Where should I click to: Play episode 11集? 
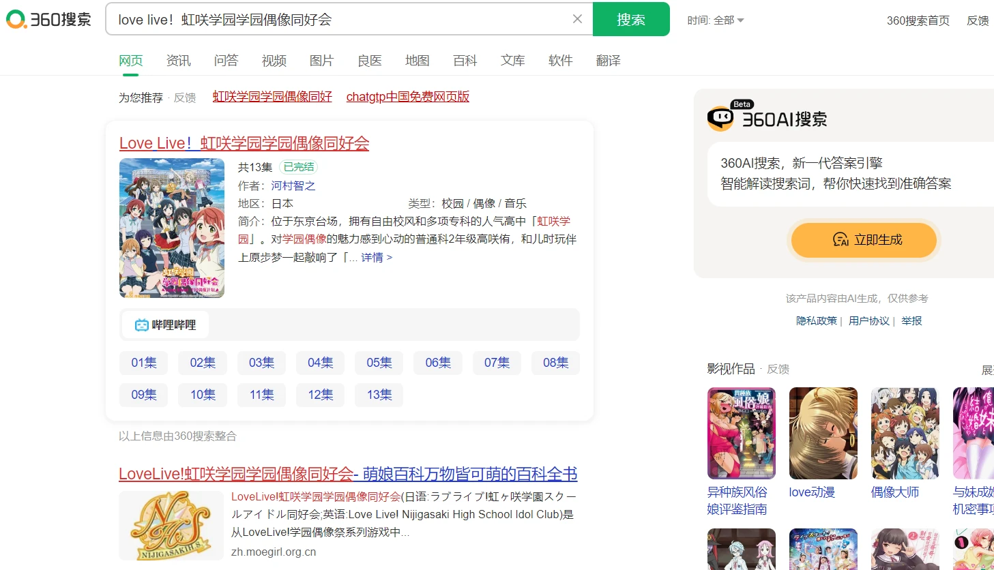pyautogui.click(x=261, y=395)
